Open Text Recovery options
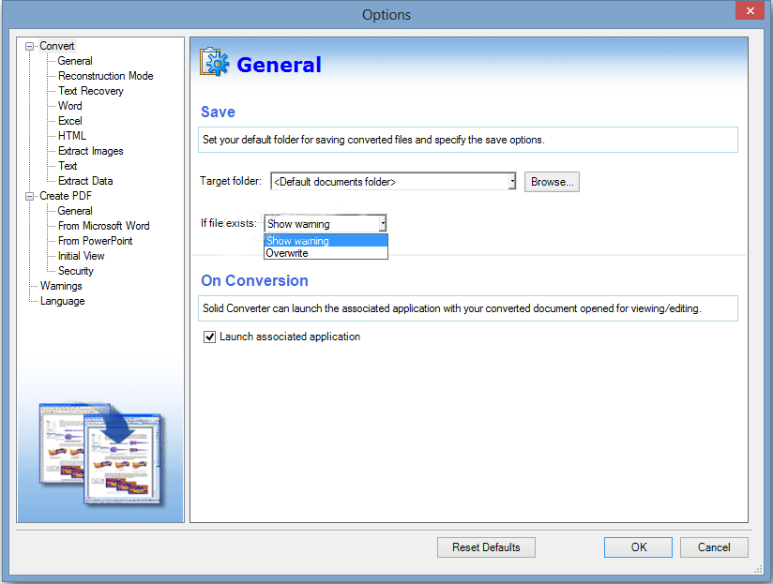Screen dimensions: 773x584 click(91, 91)
